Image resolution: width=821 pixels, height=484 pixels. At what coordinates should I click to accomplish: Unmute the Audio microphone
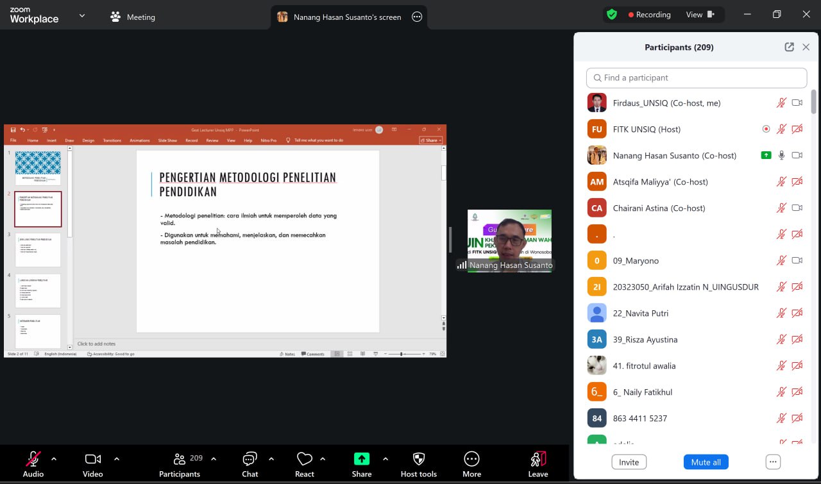(33, 459)
